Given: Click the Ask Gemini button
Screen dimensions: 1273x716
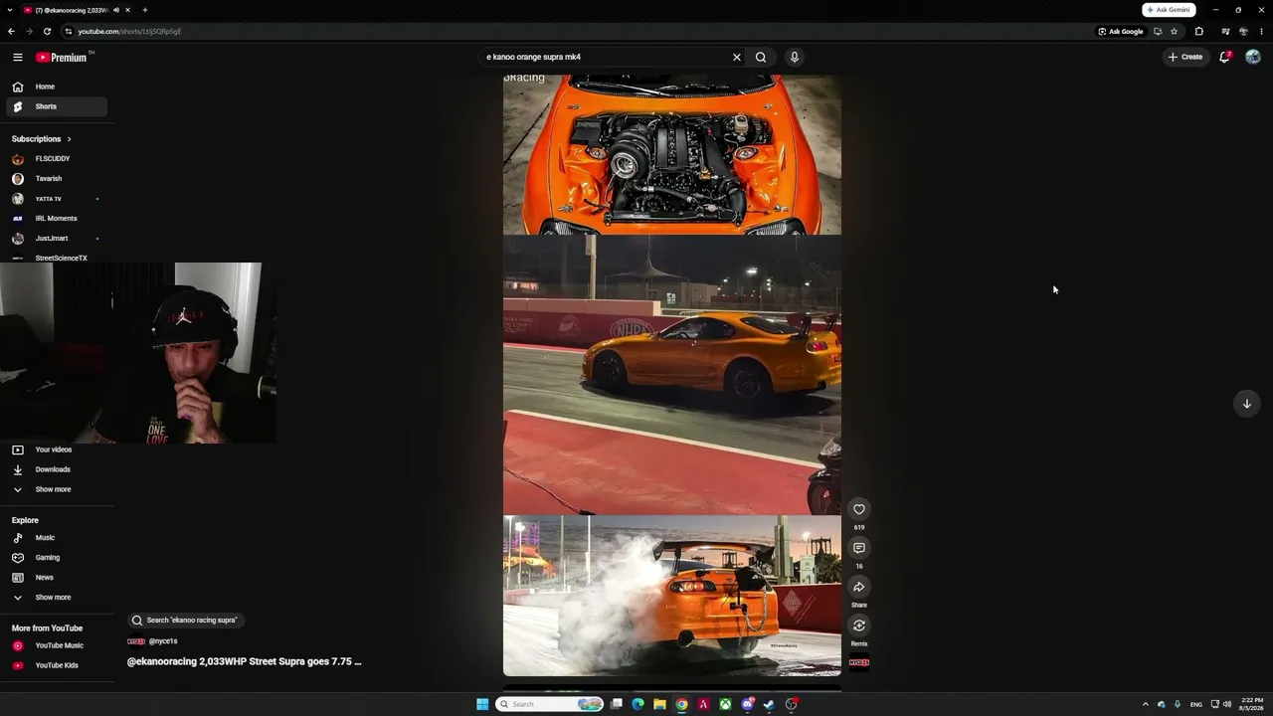Looking at the screenshot, I should click(1169, 10).
